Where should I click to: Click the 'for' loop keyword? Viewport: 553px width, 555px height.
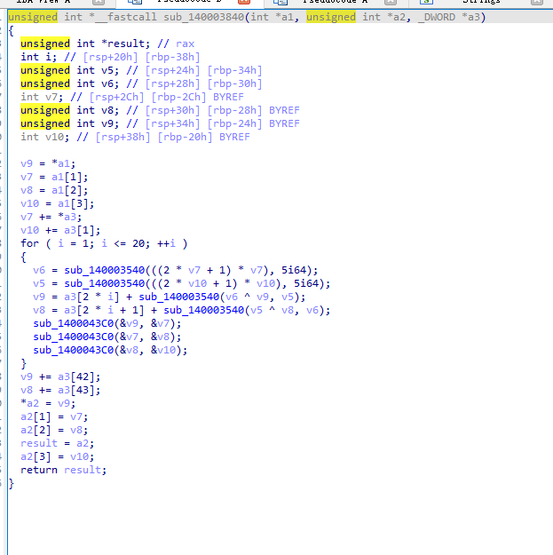click(29, 243)
